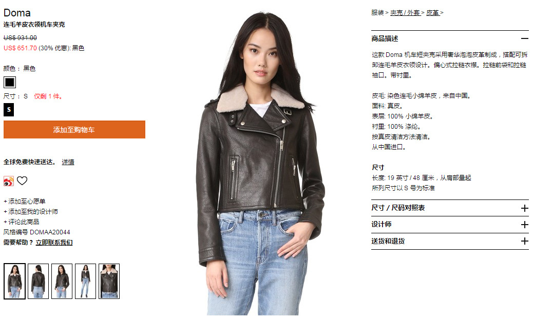Share the product via the Weibo icon
Image resolution: width=533 pixels, height=320 pixels.
[9, 181]
